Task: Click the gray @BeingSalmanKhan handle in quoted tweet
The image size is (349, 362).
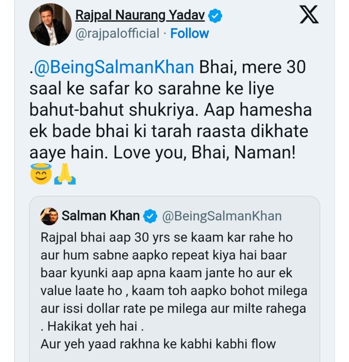Action: click(x=222, y=216)
